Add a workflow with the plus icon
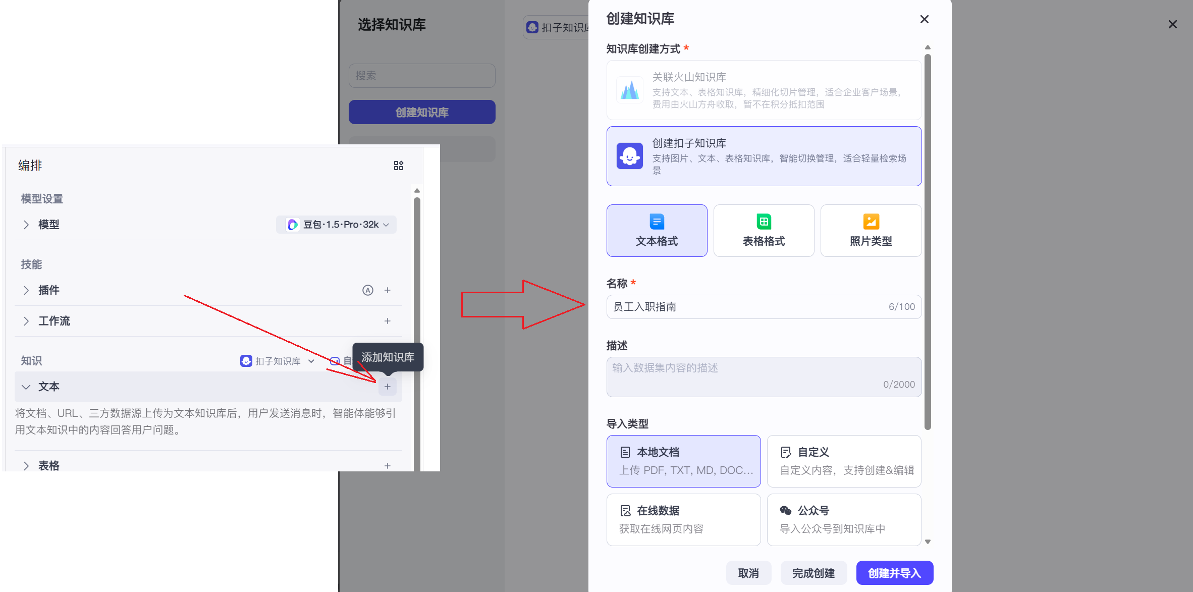Viewport: 1193px width, 592px height. click(388, 321)
